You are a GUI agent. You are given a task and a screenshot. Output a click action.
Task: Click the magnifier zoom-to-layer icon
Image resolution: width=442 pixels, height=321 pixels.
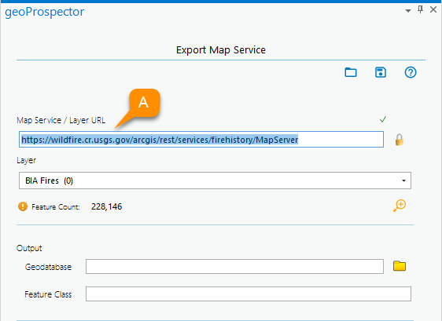tap(400, 206)
